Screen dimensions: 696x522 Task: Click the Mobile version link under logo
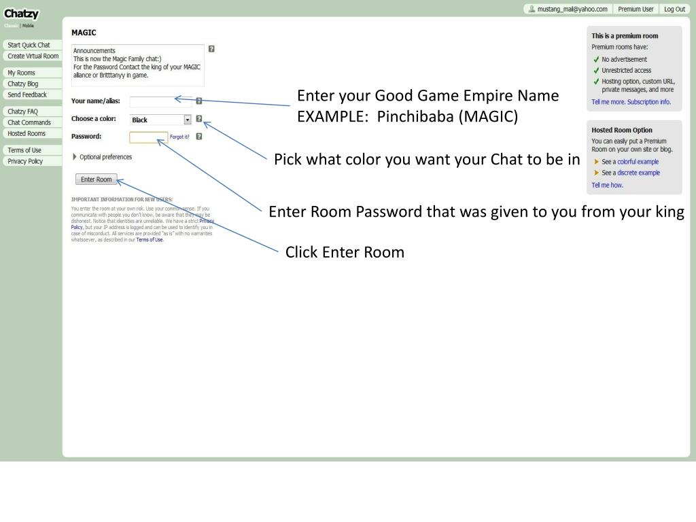(x=28, y=26)
